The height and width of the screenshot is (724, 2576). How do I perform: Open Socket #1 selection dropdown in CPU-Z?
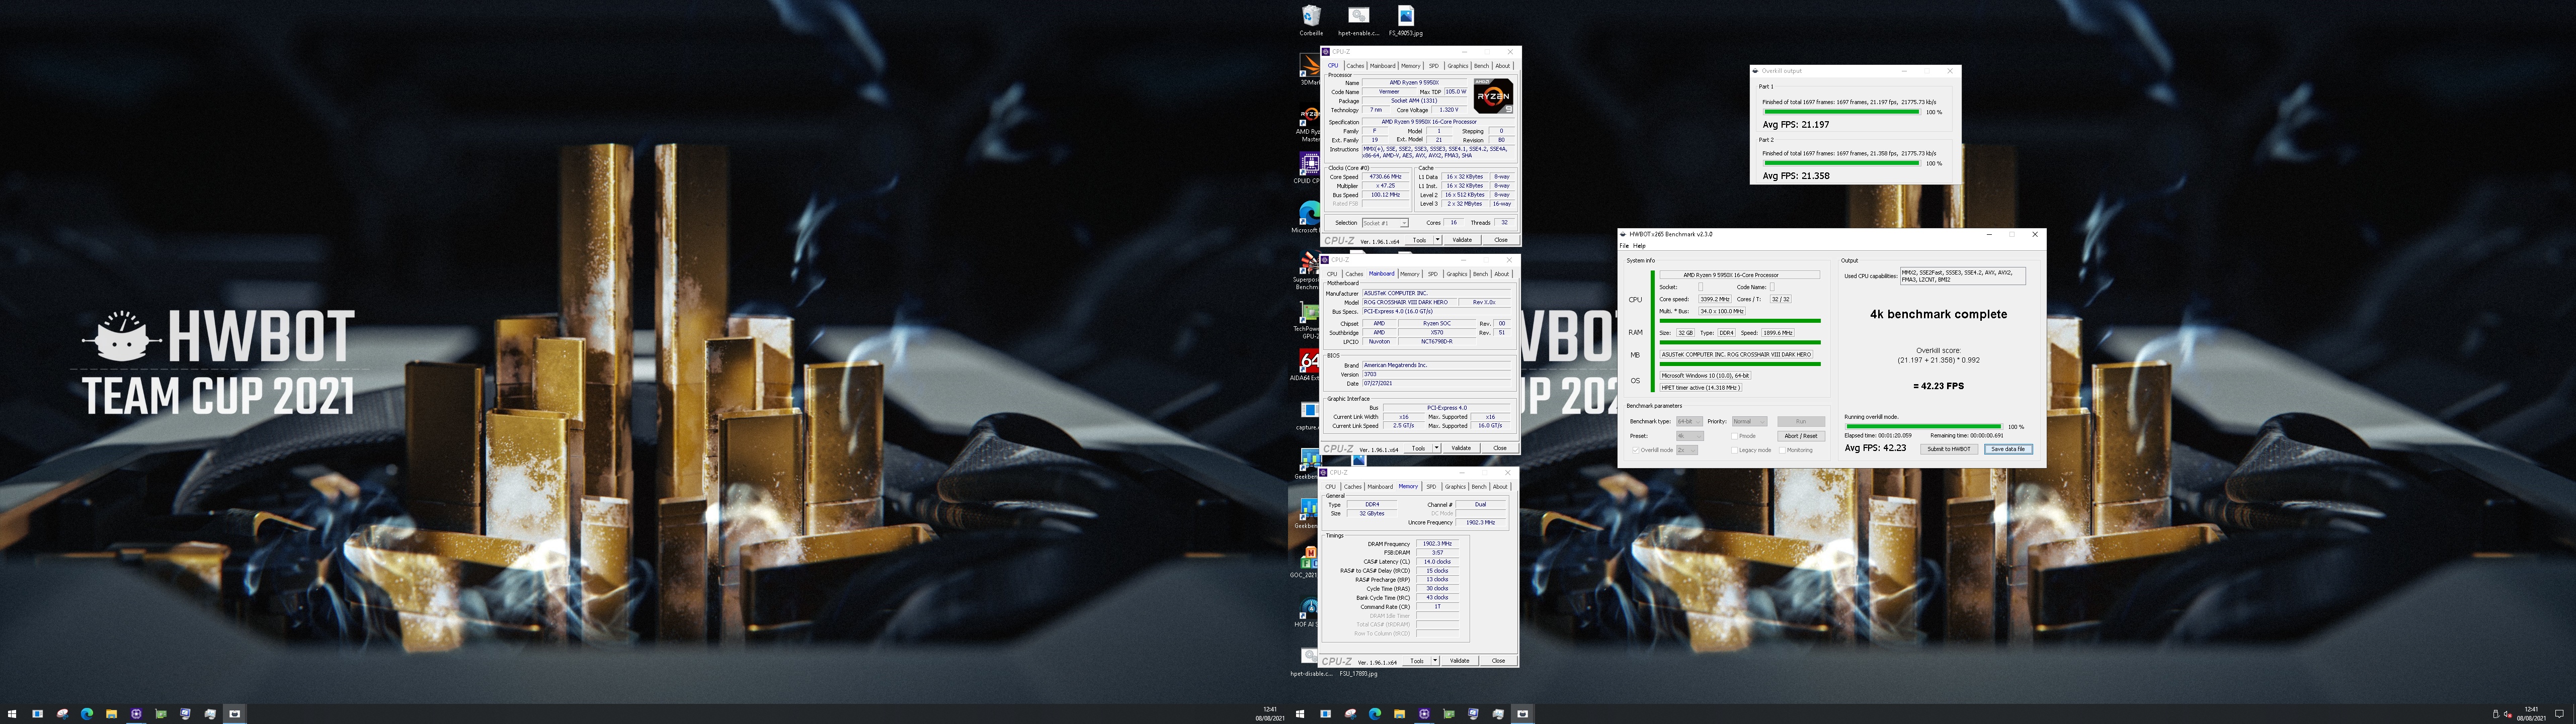pos(1385,223)
